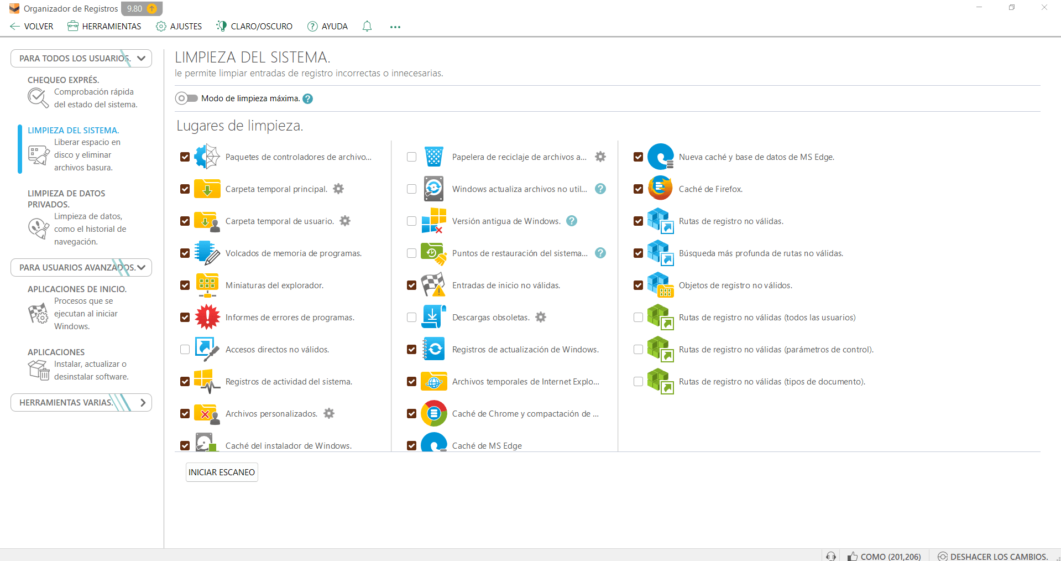Check Papelera de reciclaje de archivos checkbox
The height and width of the screenshot is (561, 1061).
tap(411, 157)
